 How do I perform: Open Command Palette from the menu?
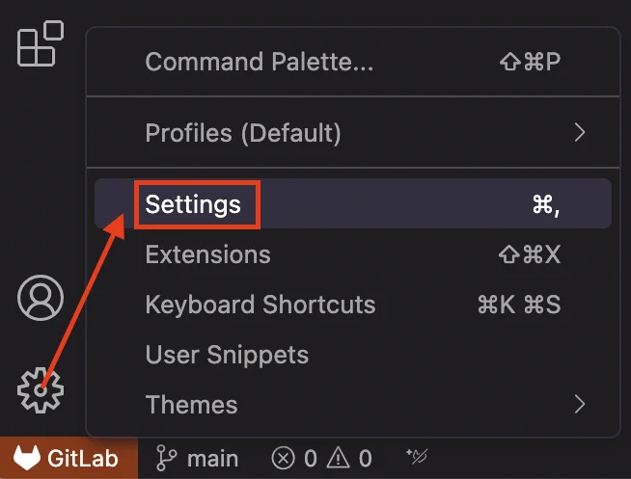point(259,63)
